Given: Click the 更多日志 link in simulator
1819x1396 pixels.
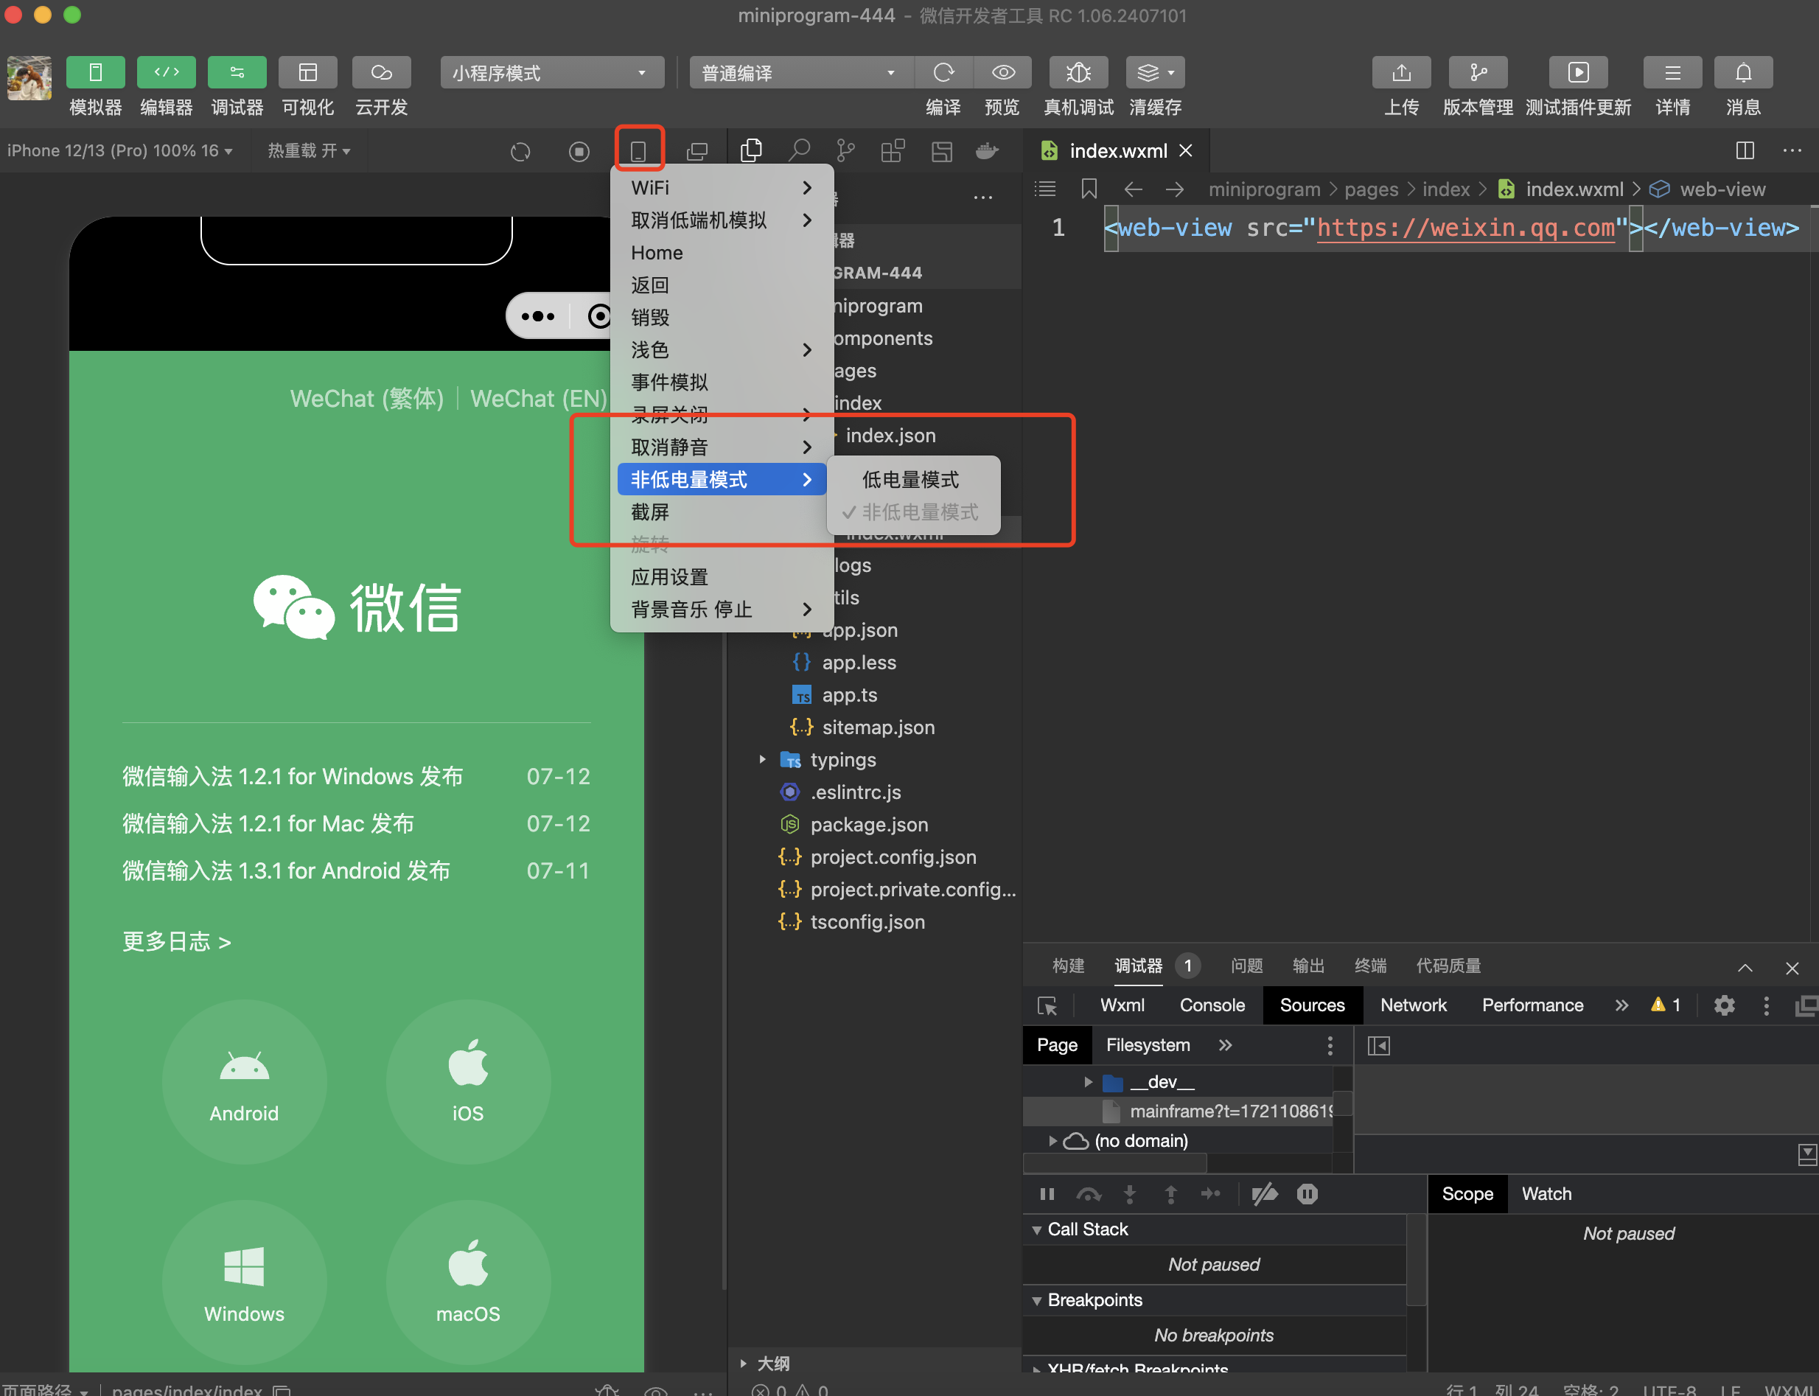Looking at the screenshot, I should point(176,941).
